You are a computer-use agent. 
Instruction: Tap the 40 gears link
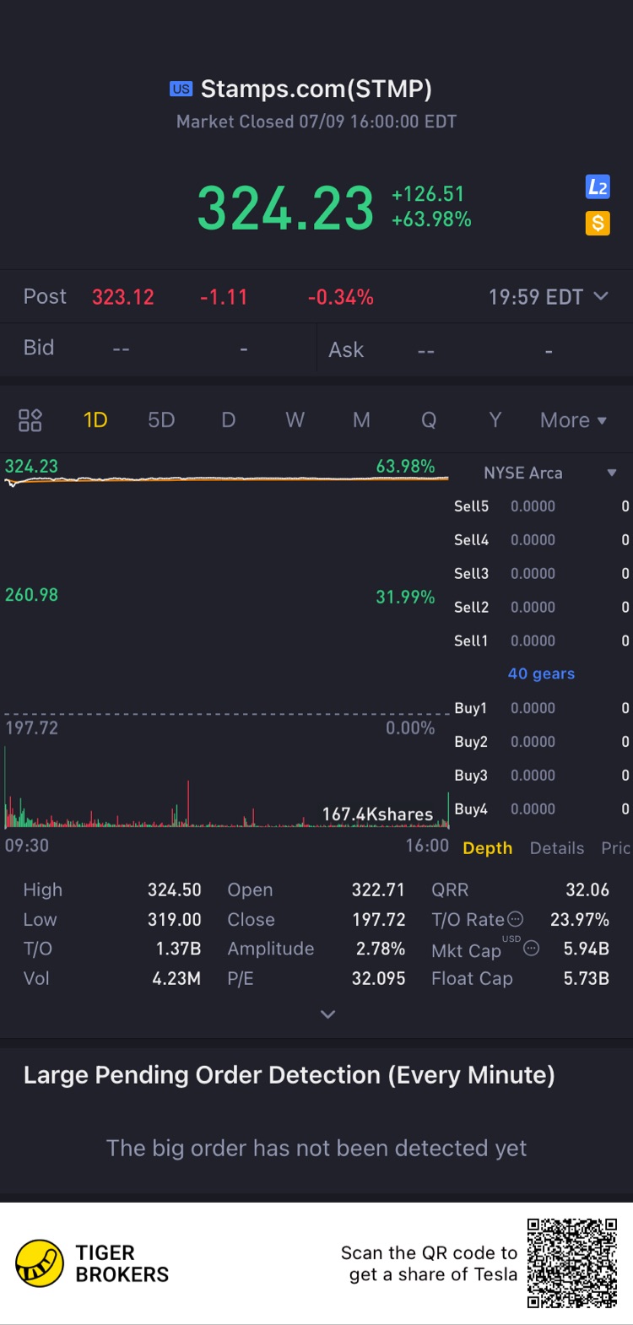point(541,673)
